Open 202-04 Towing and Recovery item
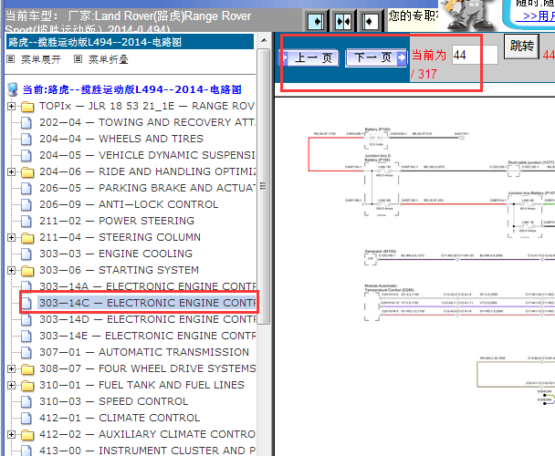The height and width of the screenshot is (456, 555). pos(147,122)
